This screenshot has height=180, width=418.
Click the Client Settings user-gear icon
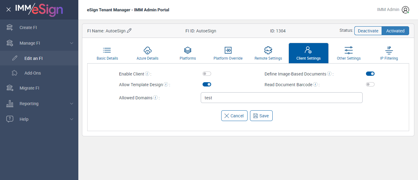308,50
